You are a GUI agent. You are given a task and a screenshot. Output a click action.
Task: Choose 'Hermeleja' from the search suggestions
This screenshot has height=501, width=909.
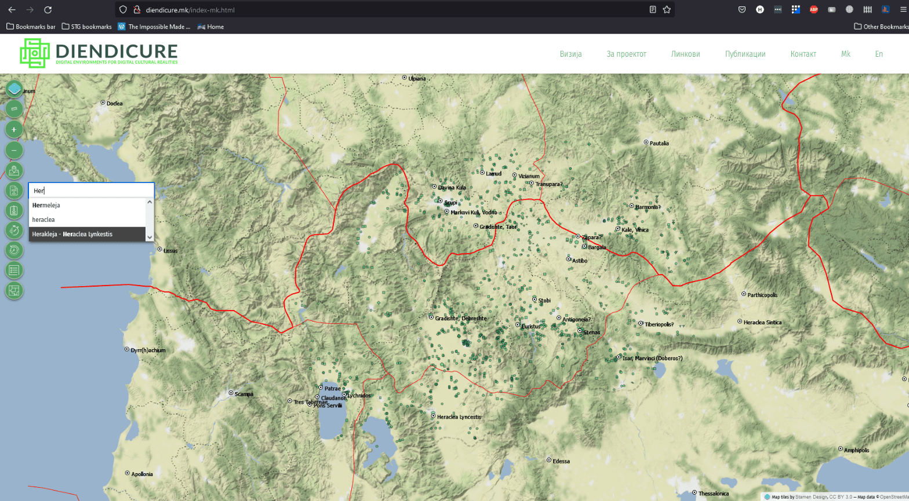87,205
